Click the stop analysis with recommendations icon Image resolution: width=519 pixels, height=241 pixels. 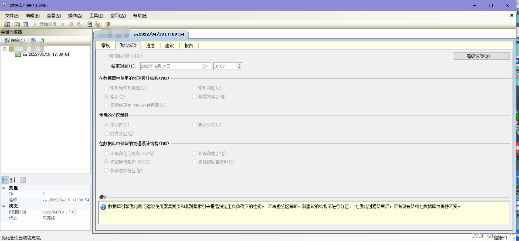[x=71, y=24]
